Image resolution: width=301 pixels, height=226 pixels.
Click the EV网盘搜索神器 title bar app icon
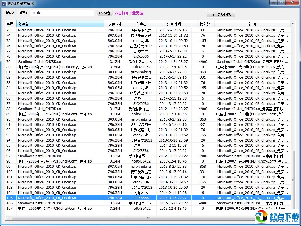pyautogui.click(x=4, y=3)
